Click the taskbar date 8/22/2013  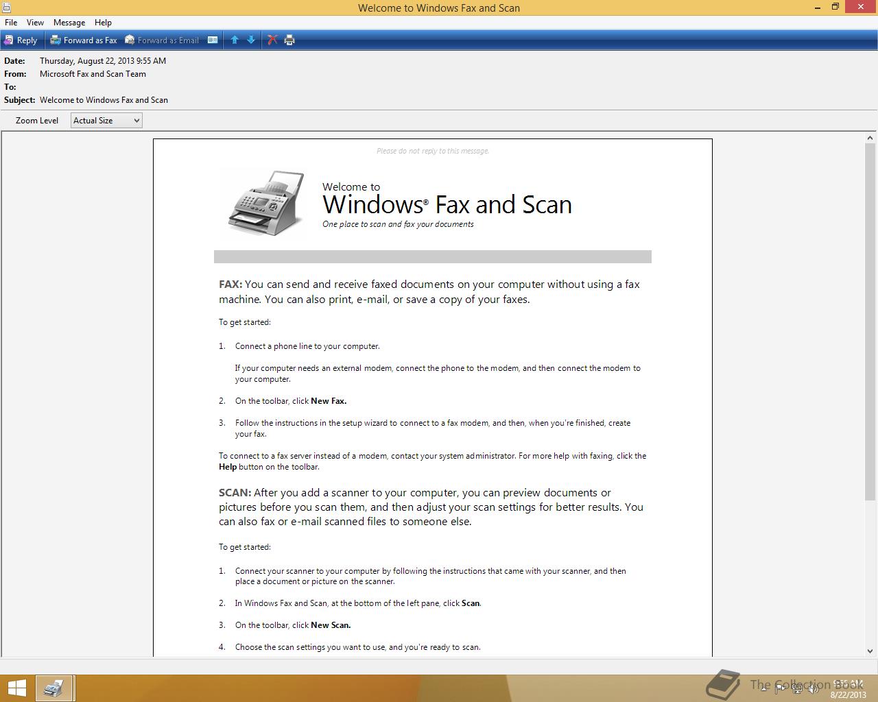click(849, 694)
